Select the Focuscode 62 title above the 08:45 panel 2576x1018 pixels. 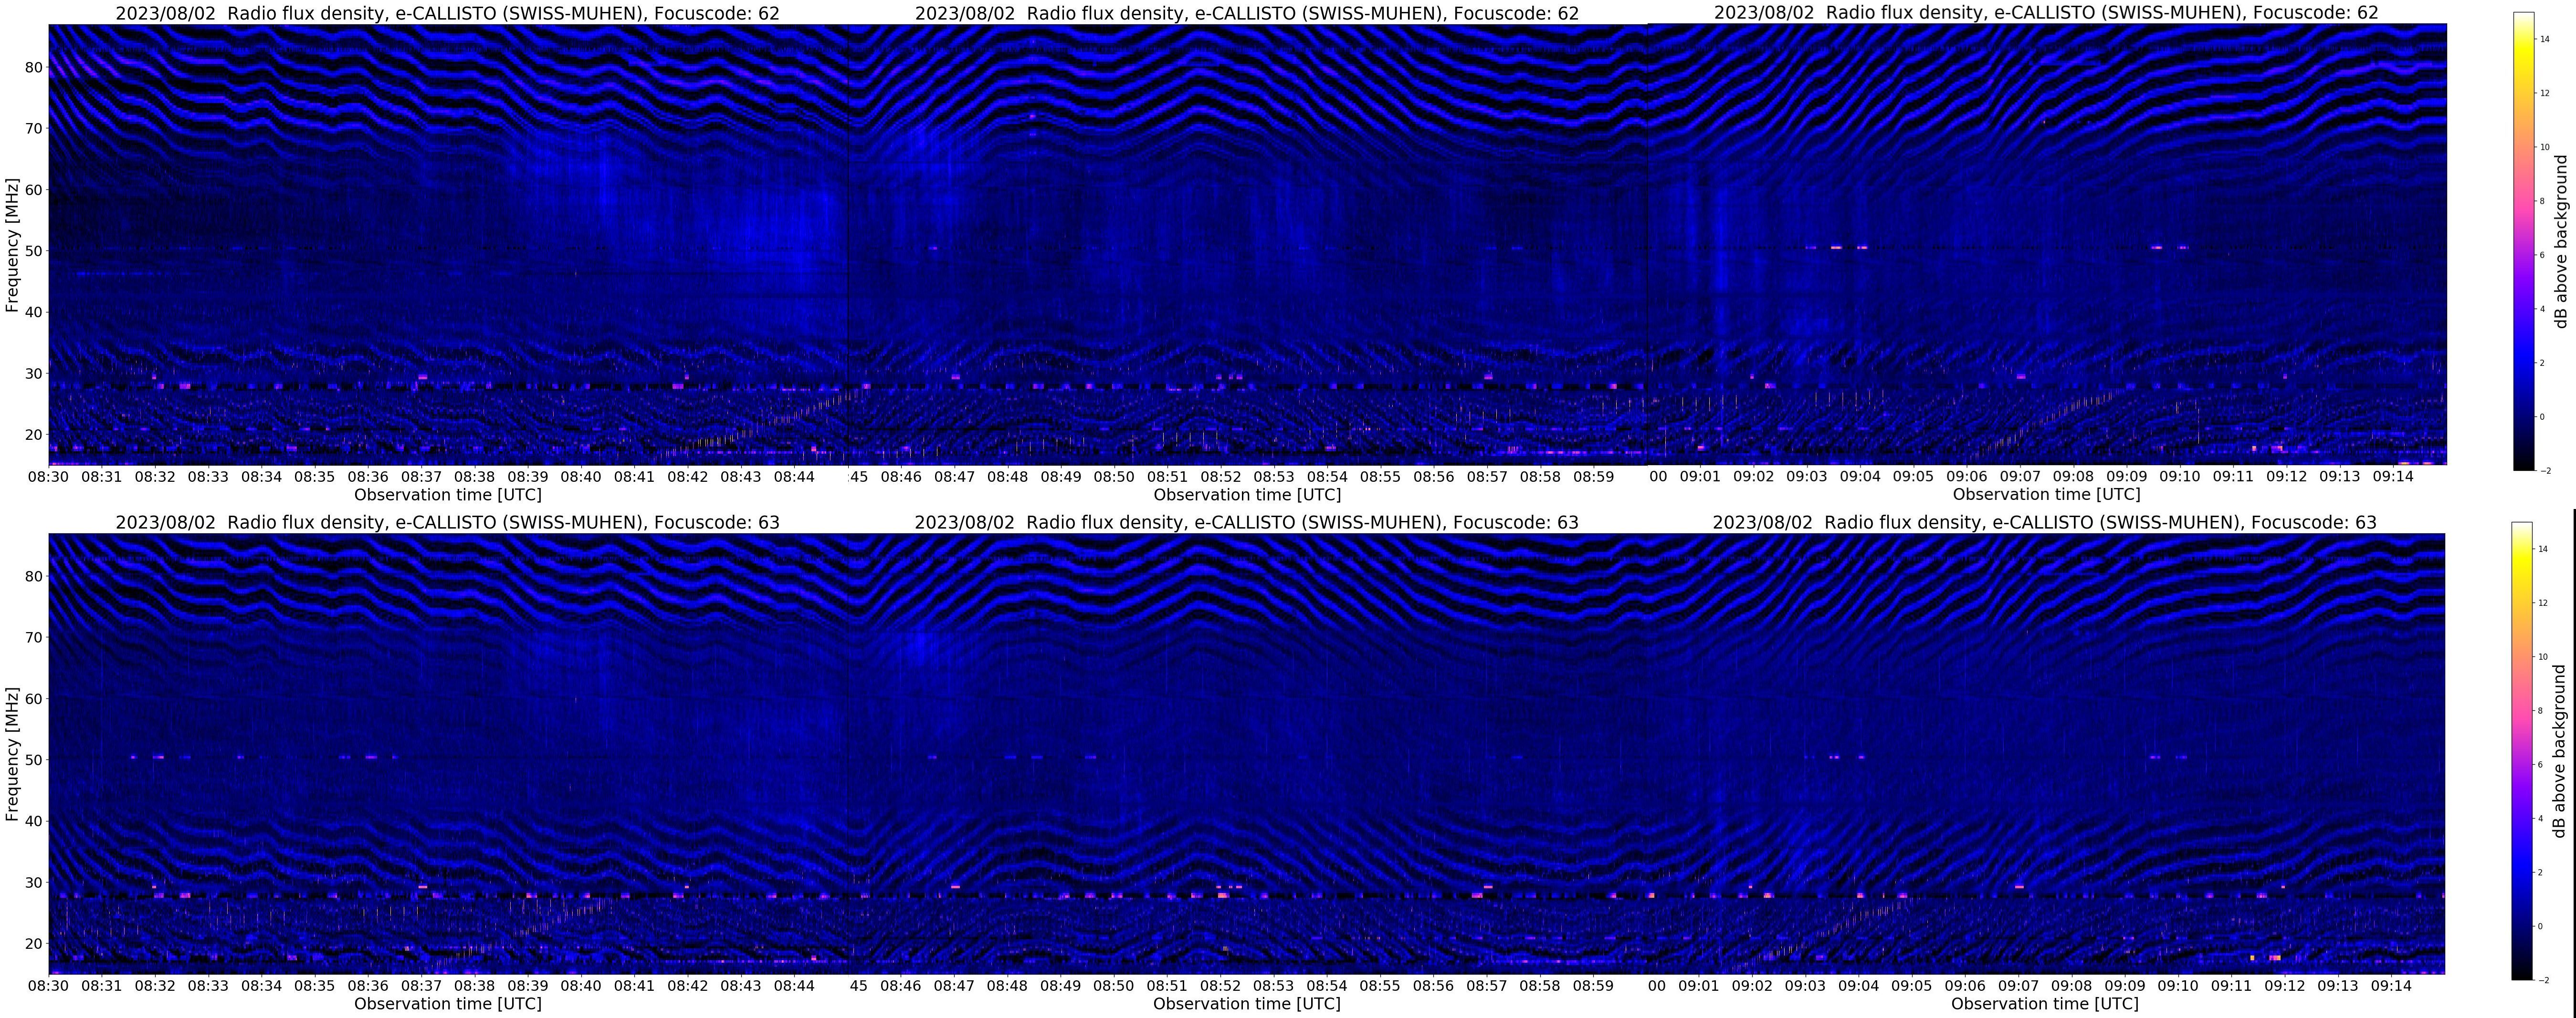pos(1247,13)
